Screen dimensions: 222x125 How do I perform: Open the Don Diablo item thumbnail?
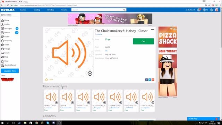131,97
